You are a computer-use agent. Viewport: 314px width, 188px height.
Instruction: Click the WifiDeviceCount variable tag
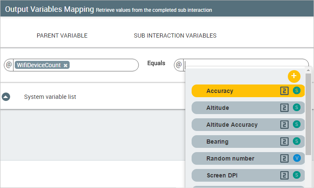tap(39, 65)
